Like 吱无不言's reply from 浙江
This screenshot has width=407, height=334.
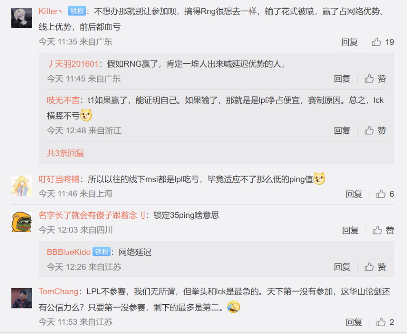pos(375,130)
